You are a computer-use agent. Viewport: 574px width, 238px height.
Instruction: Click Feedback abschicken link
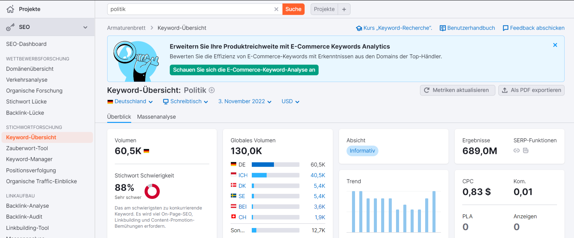534,28
